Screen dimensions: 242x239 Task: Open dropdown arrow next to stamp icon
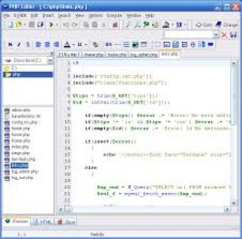[x=172, y=25]
